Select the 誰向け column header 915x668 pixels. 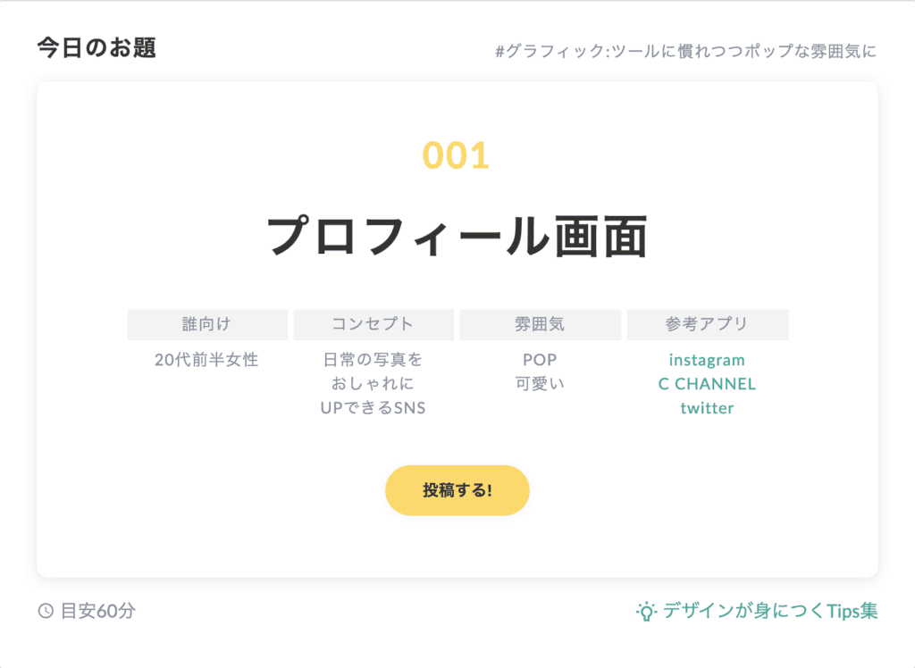click(207, 324)
